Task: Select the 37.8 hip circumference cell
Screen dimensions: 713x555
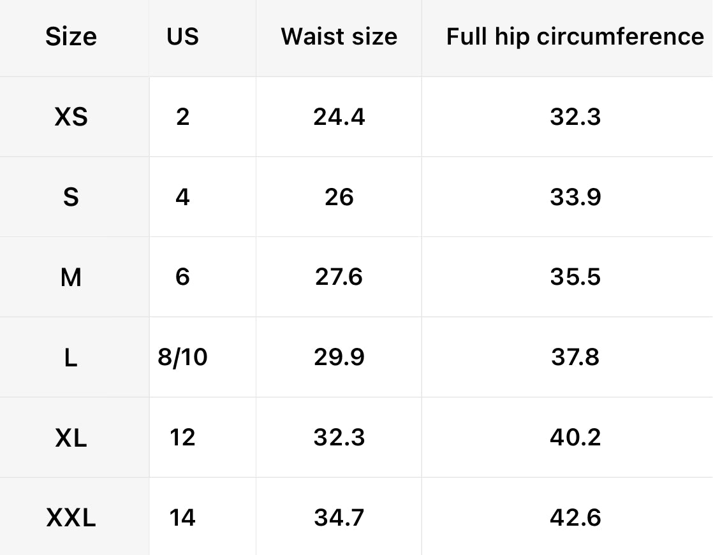Action: pos(575,358)
